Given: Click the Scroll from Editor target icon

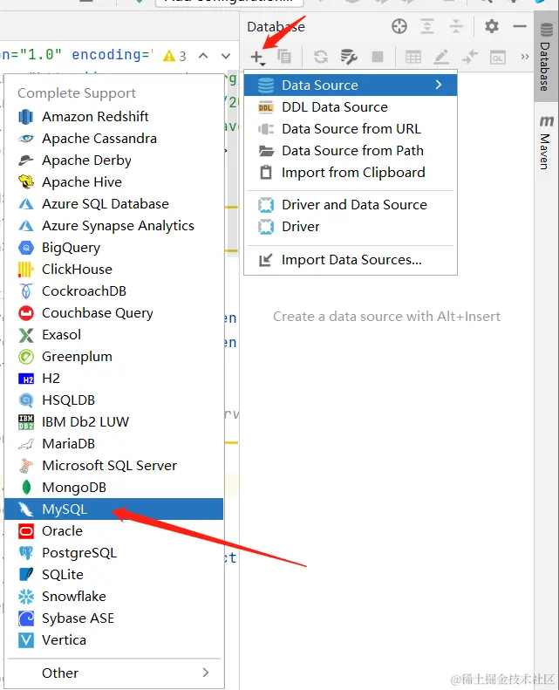Looking at the screenshot, I should (x=399, y=26).
